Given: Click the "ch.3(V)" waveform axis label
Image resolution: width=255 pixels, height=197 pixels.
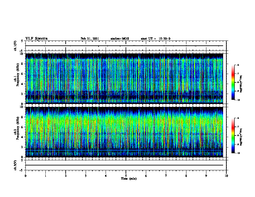Looking at the screenshot, I should [15, 165].
